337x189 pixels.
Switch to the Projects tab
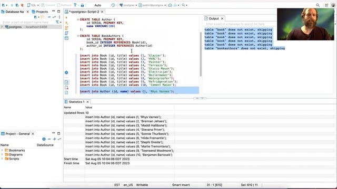40,12
